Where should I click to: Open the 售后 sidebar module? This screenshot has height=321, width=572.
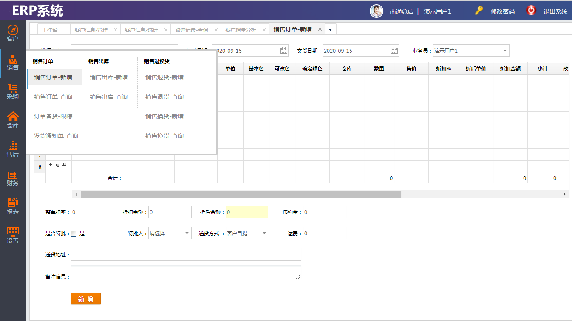13,149
